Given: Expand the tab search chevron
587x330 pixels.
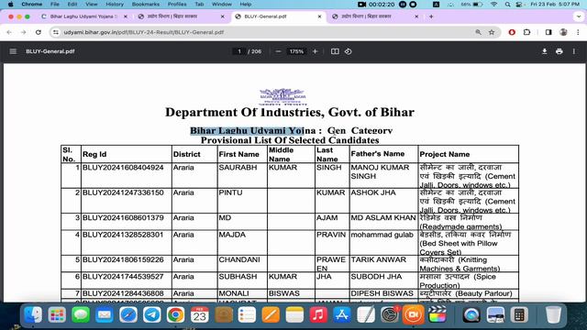Looking at the screenshot, I should [579, 16].
